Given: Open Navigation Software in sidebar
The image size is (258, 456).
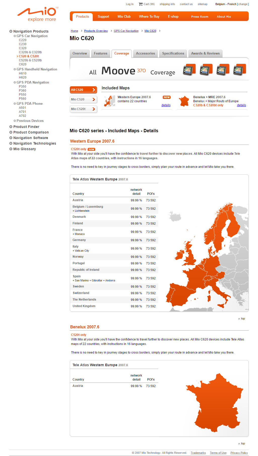Looking at the screenshot, I should [30, 138].
